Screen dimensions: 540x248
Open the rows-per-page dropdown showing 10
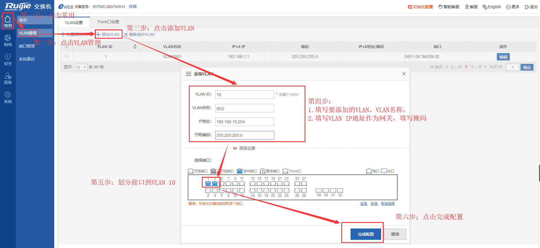click(80, 67)
